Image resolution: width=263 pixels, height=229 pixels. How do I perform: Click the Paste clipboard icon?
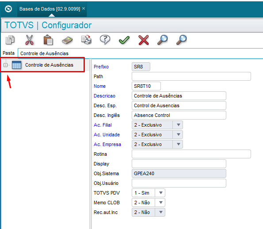[48, 40]
